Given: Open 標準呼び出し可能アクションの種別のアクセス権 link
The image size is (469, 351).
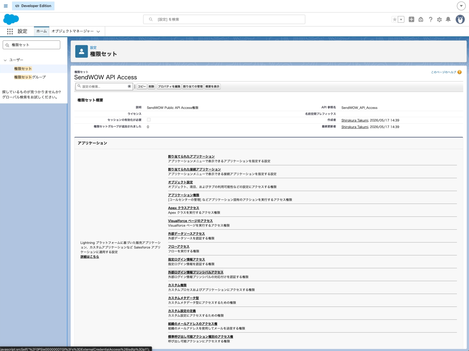Looking at the screenshot, I should point(201,337).
